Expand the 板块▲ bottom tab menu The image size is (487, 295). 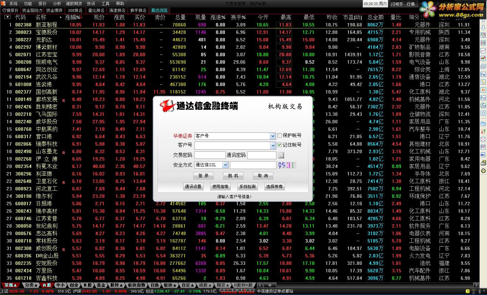[169, 285]
